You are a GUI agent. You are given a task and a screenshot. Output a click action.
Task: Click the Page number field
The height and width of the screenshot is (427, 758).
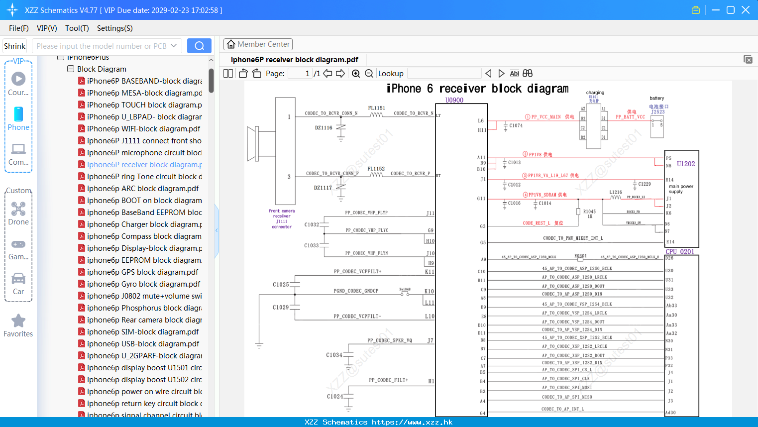pos(300,73)
